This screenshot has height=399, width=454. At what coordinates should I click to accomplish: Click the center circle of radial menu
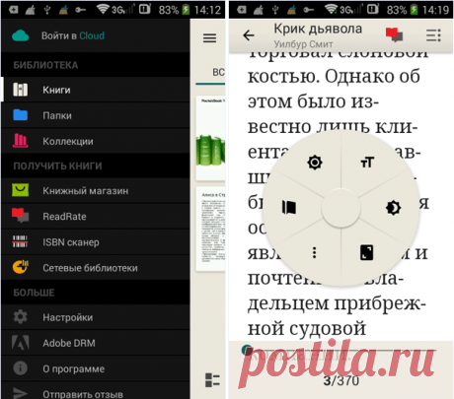coord(340,208)
